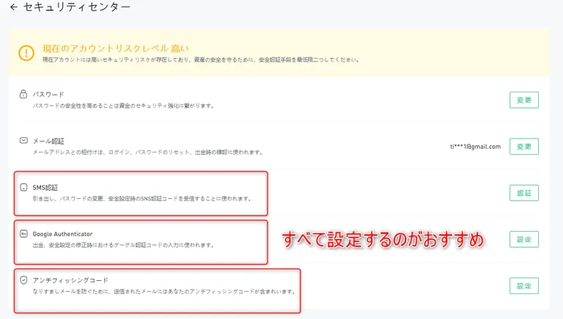The image size is (563, 319).
Task: Click the 現在のアカウントリスクレベル高い warning title
Action: pos(116,48)
